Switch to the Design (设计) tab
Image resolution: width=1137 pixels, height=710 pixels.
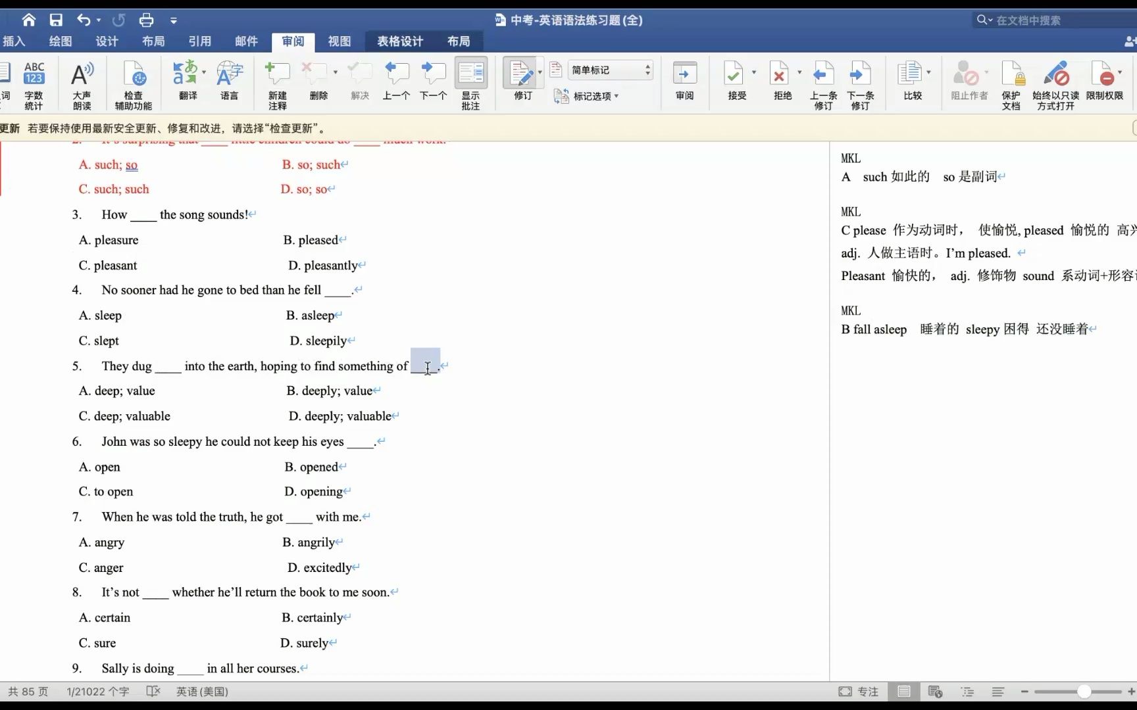point(107,41)
